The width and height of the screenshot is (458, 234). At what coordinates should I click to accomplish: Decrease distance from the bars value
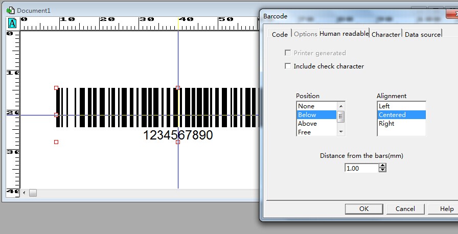pos(383,170)
